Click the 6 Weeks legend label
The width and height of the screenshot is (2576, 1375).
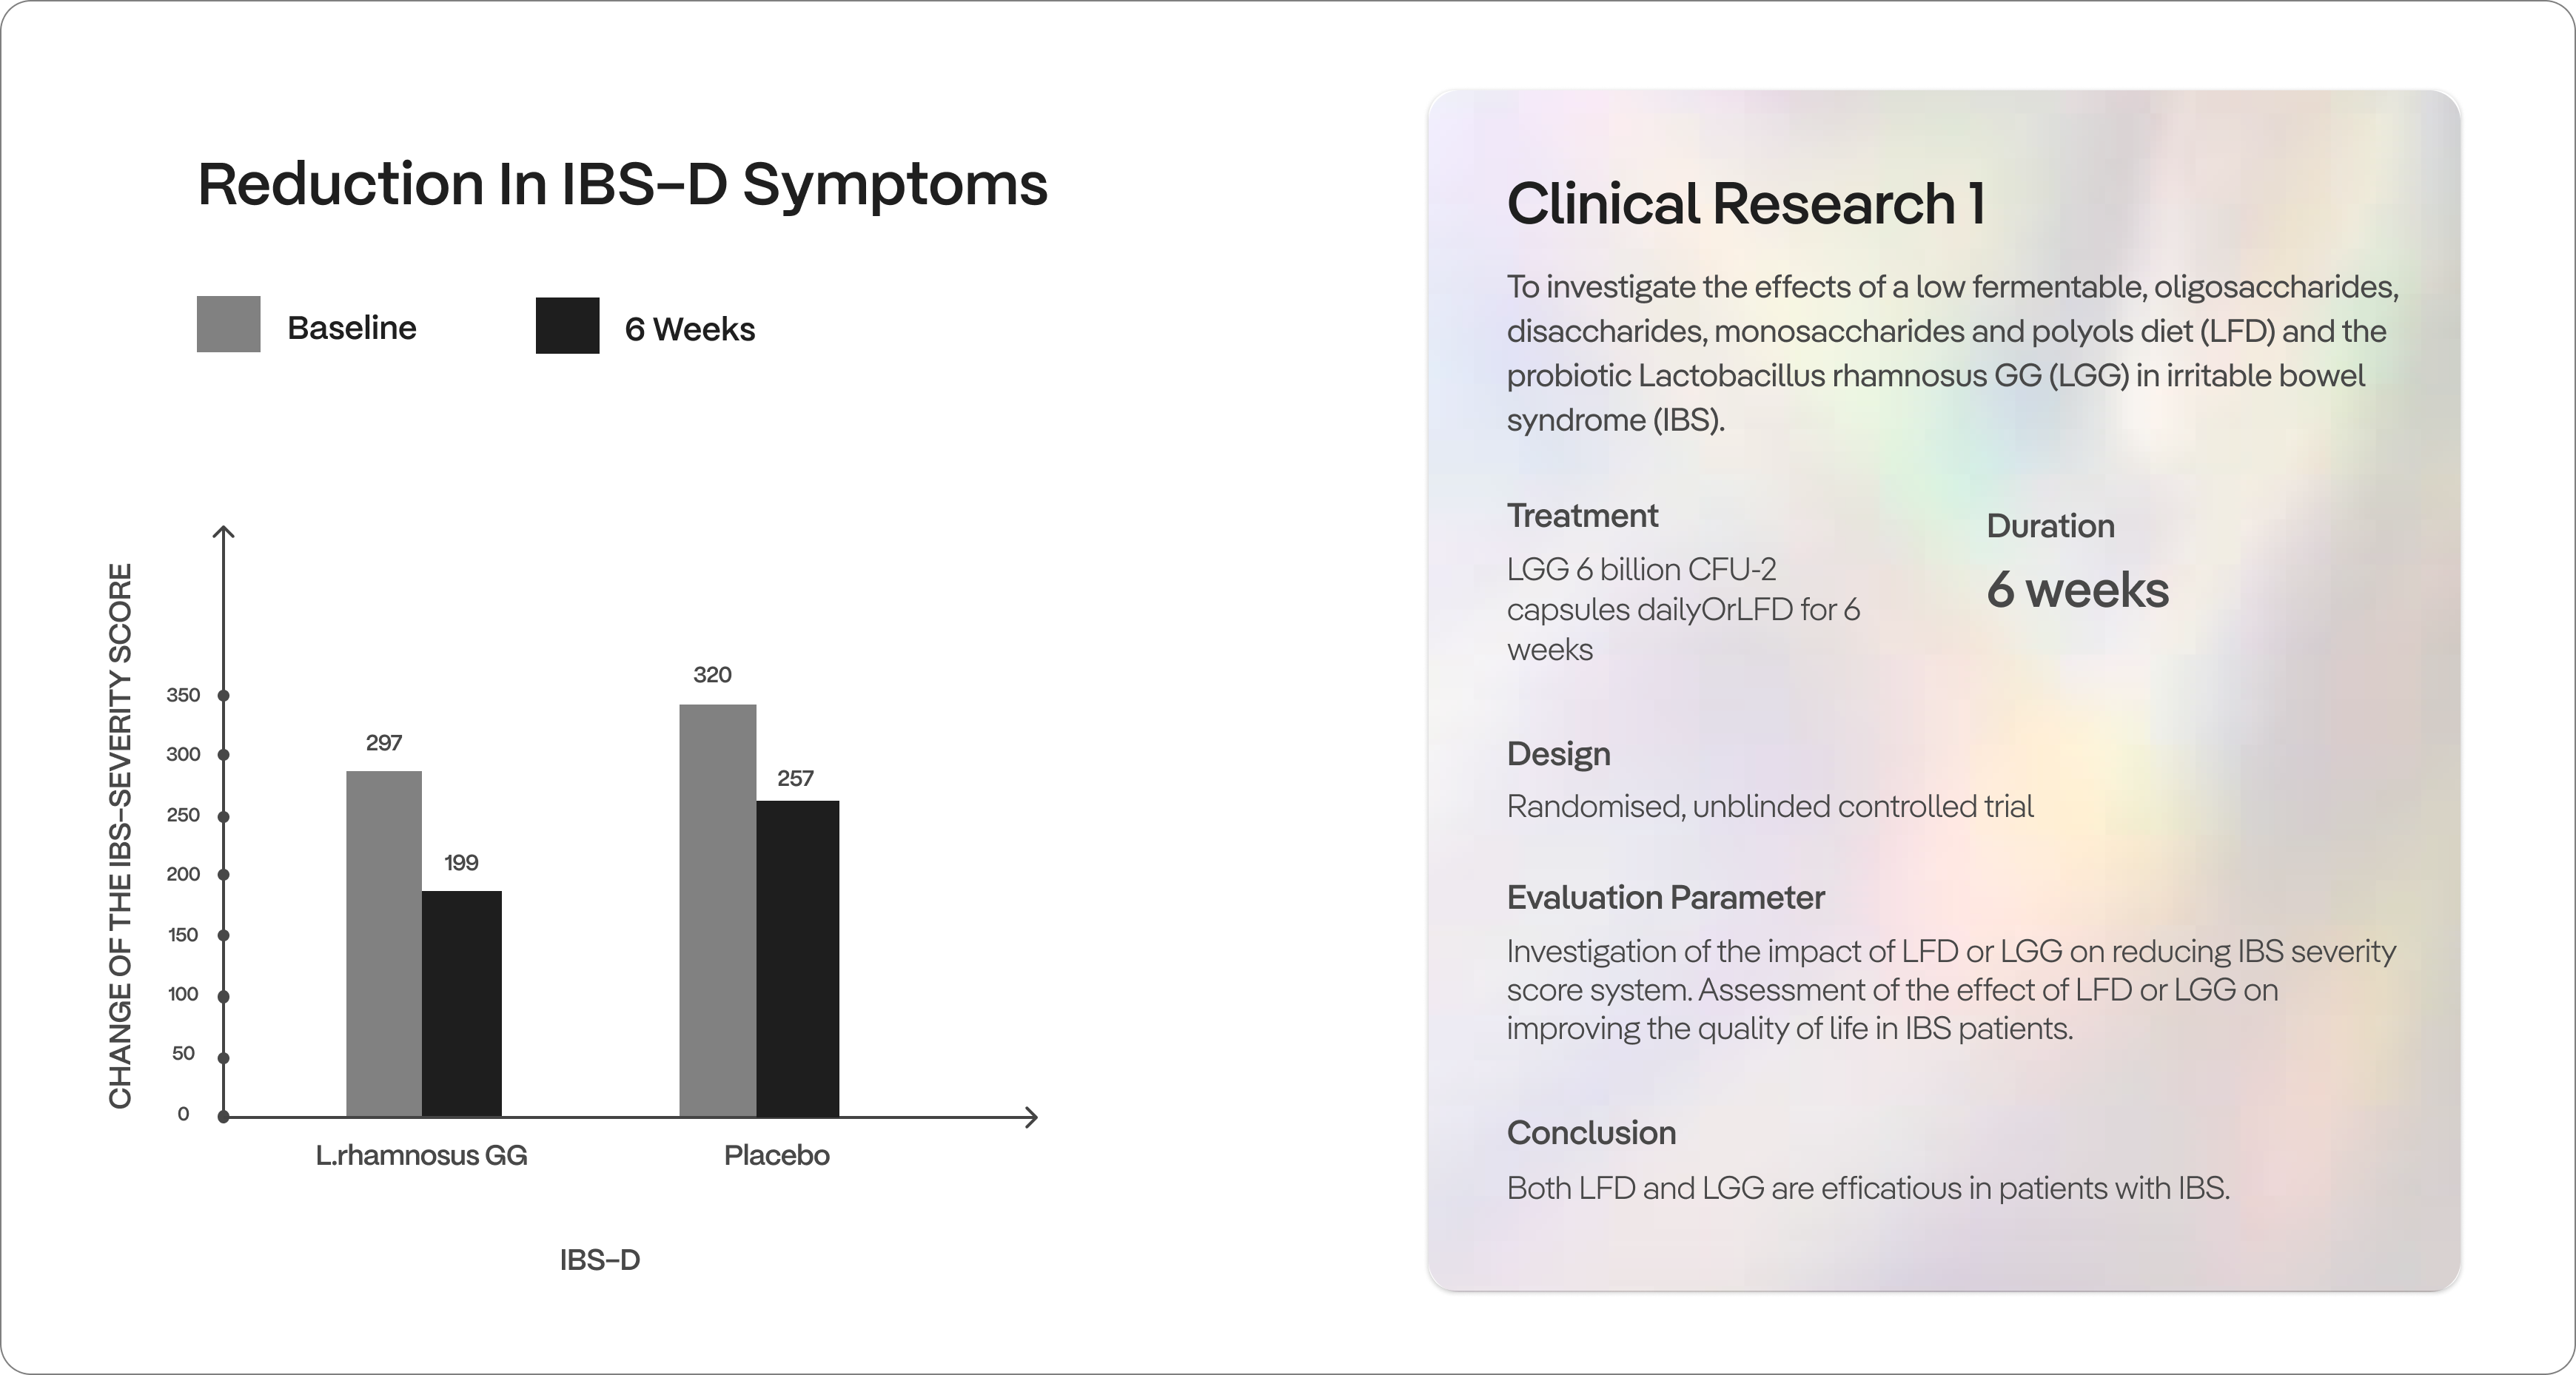[x=689, y=329]
